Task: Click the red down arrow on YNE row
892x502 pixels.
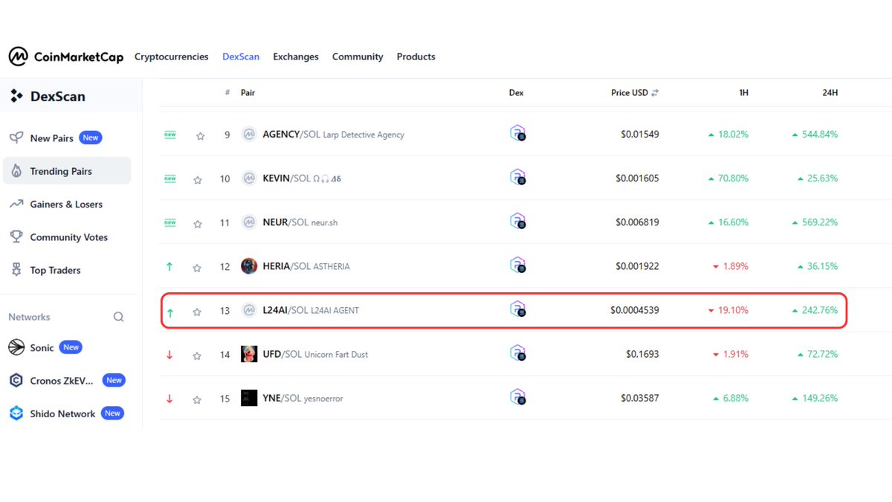Action: click(169, 399)
